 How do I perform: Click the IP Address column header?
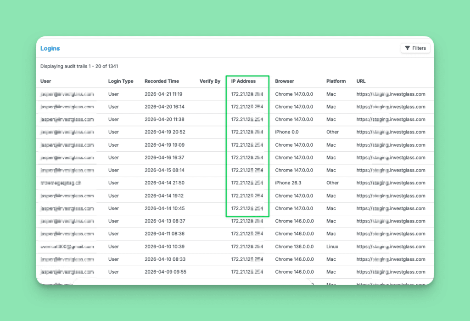pyautogui.click(x=243, y=81)
